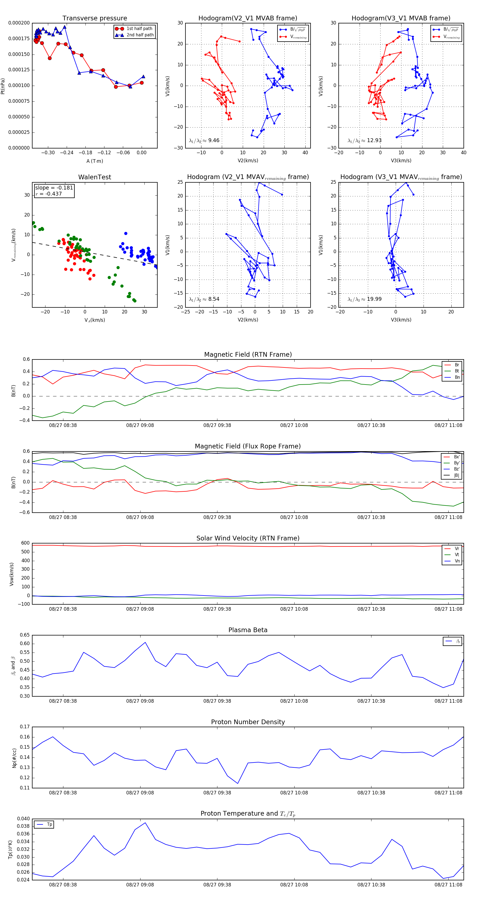Click B/√μ0ρ legend entry in V3_V1 MVAB hodogram
This screenshot has width=496, height=909.
pyautogui.click(x=446, y=30)
